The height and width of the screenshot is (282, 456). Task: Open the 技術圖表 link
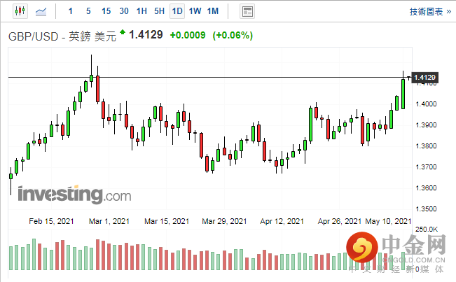click(430, 12)
